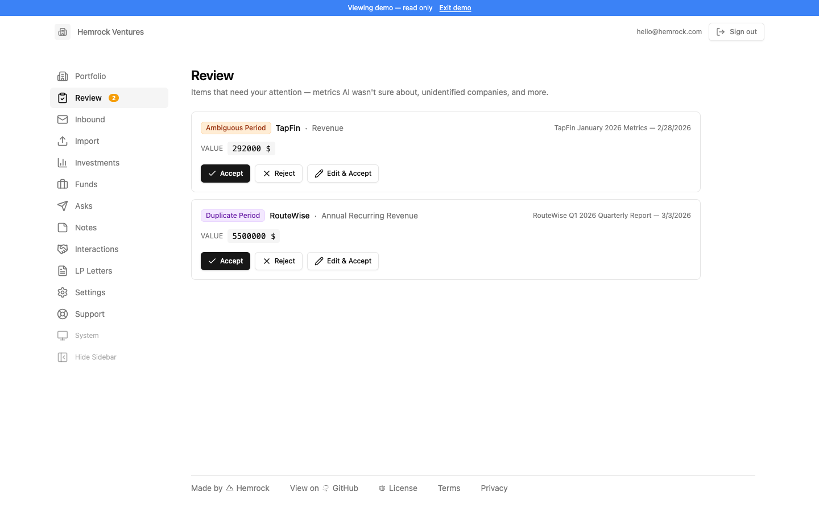Open the LP Letters page
The width and height of the screenshot is (819, 512).
[109, 271]
